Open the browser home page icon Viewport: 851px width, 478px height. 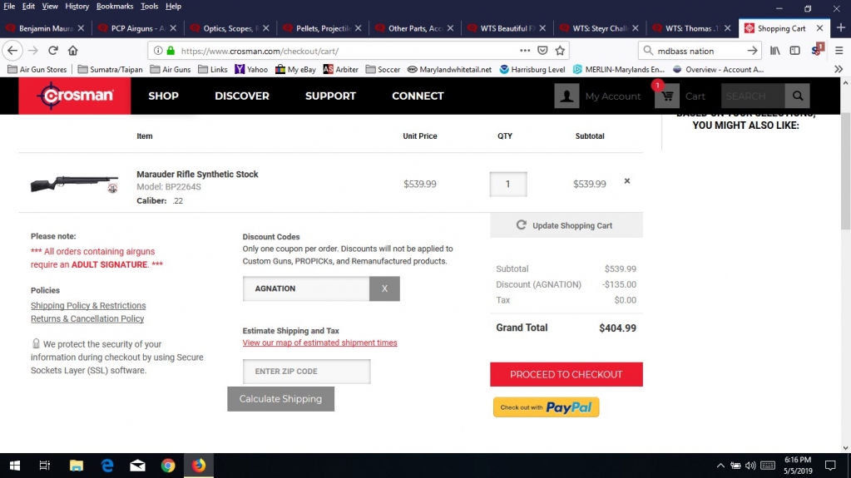coord(72,51)
